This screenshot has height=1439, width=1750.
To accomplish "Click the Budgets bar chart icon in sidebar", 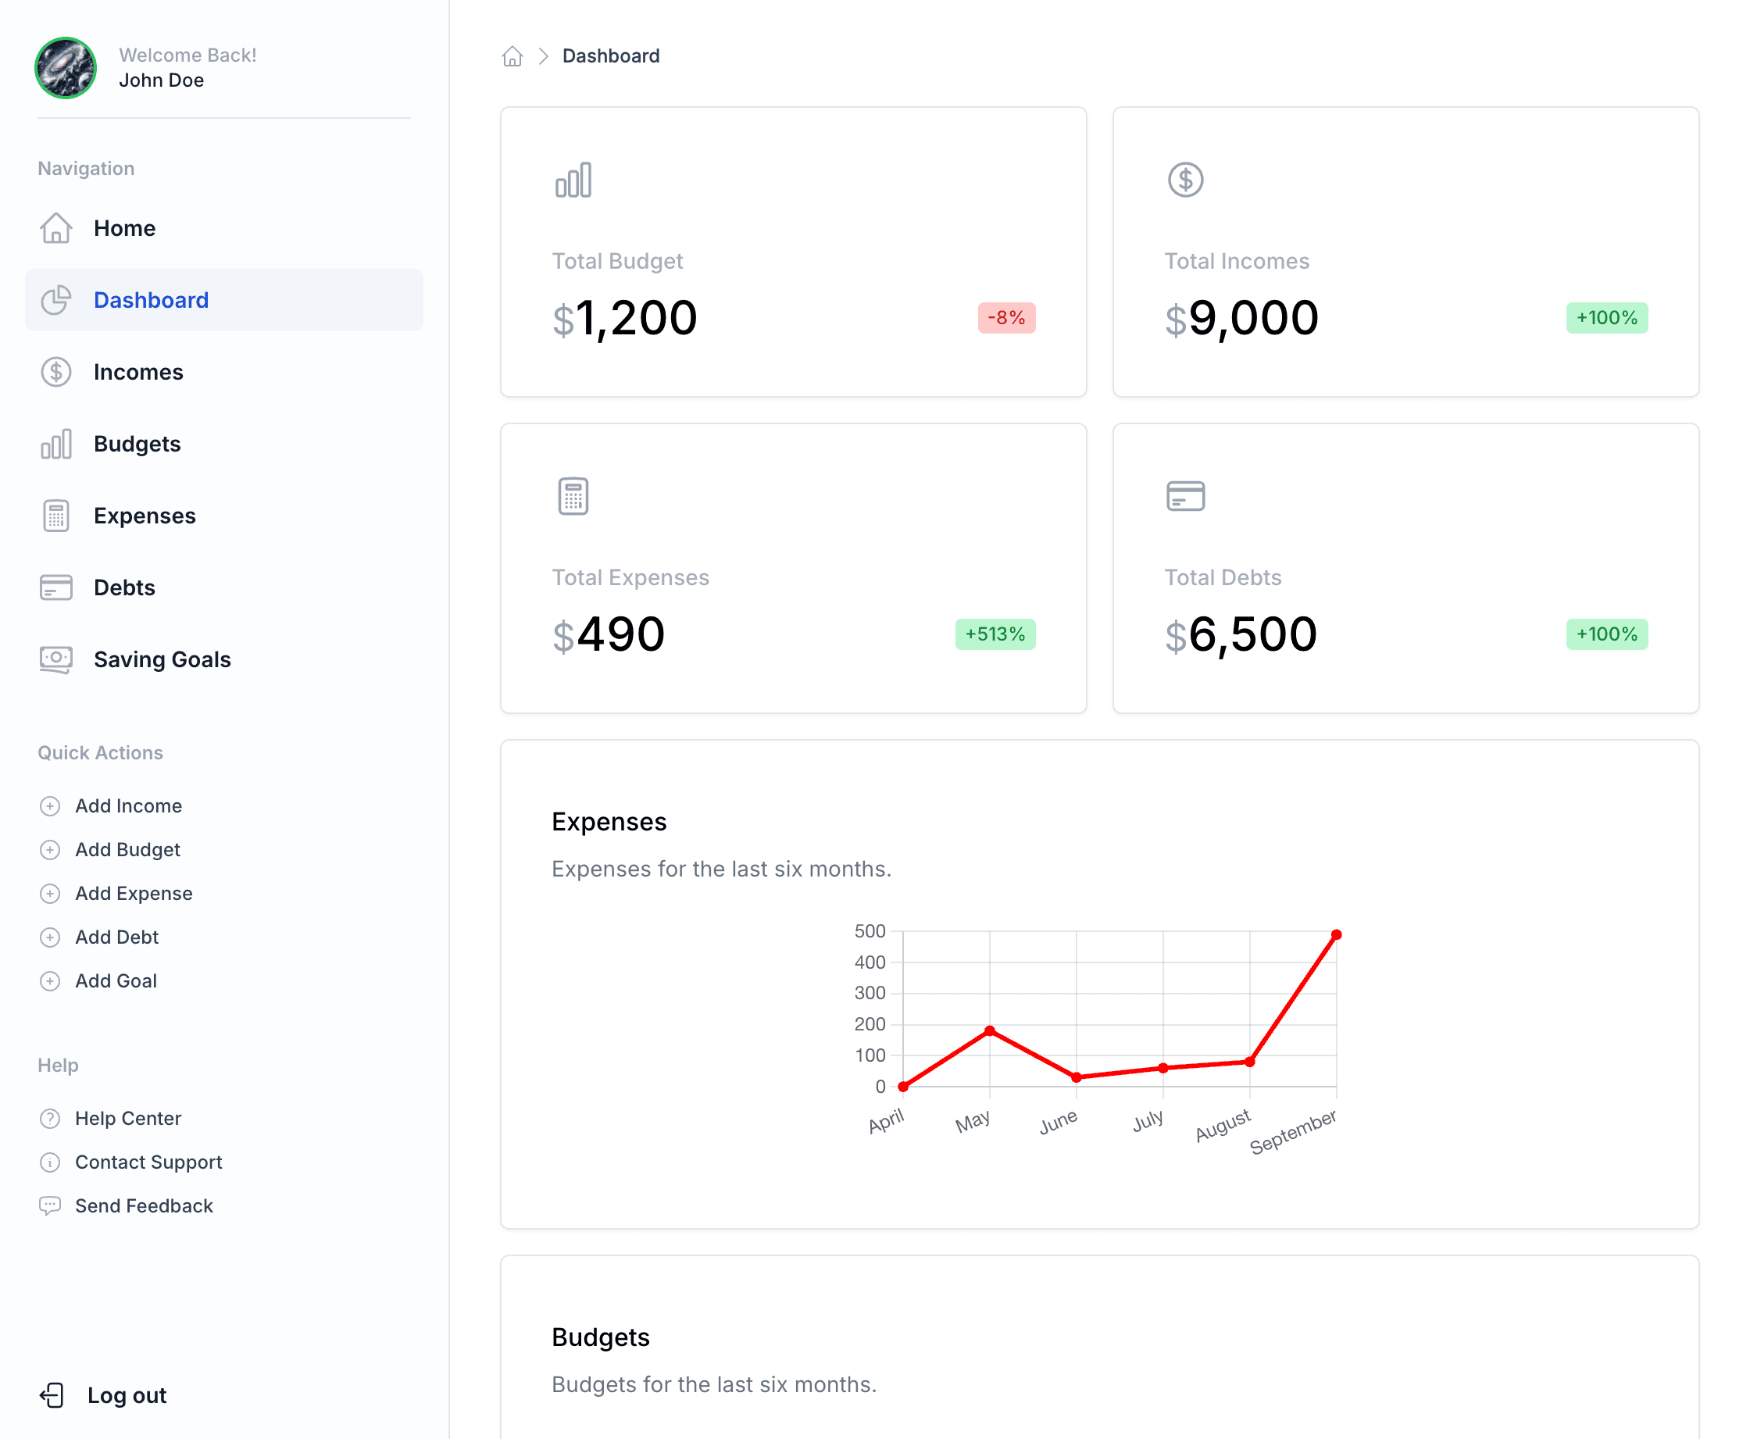I will click(x=56, y=445).
